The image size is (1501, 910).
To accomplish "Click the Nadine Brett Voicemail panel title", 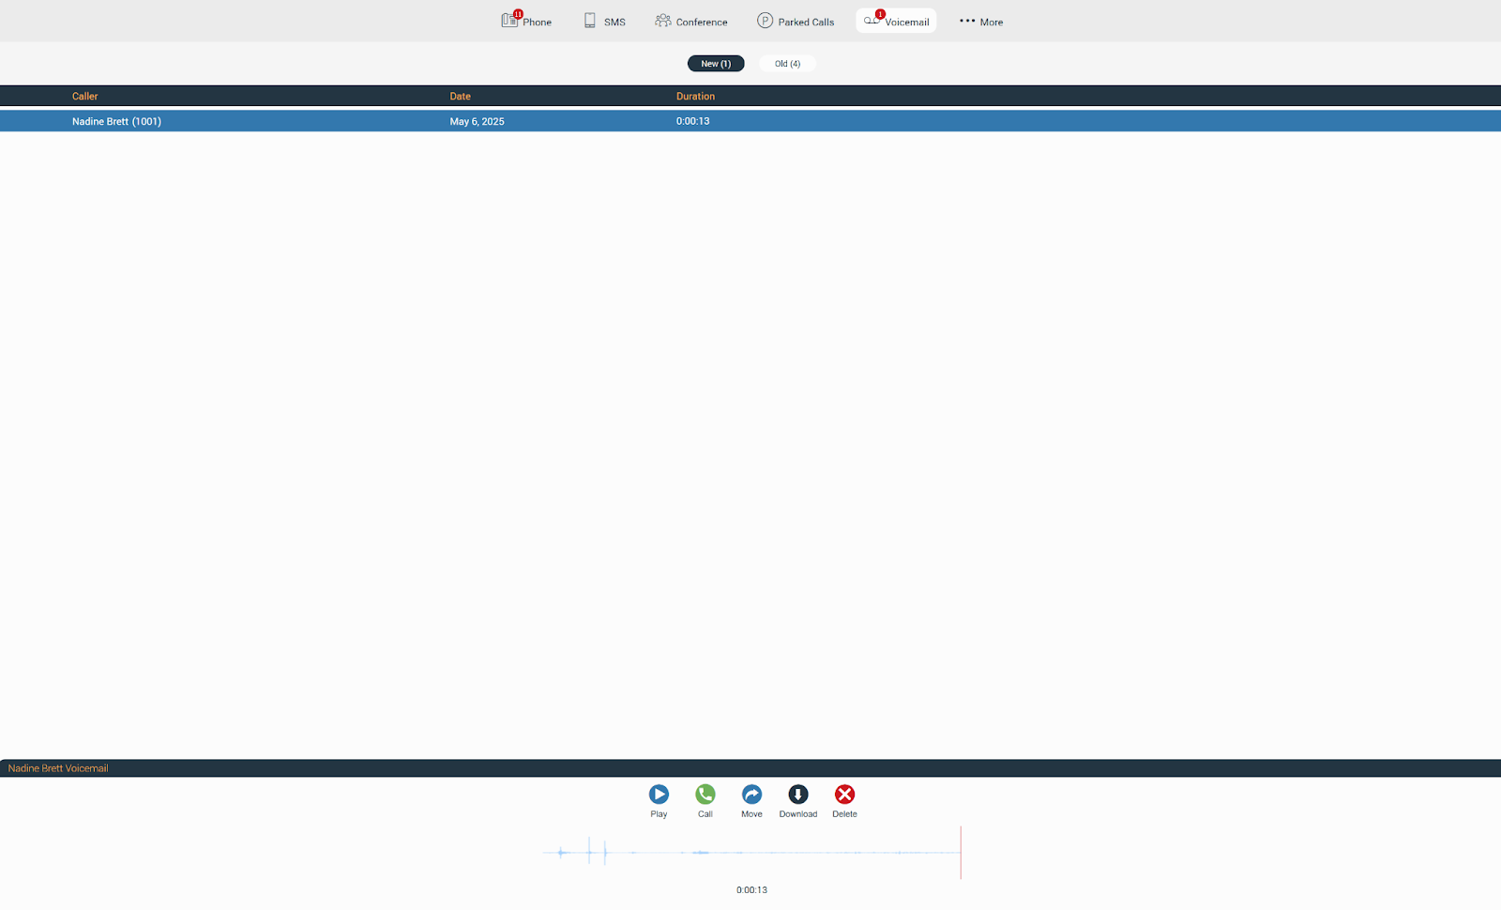I will pos(58,767).
